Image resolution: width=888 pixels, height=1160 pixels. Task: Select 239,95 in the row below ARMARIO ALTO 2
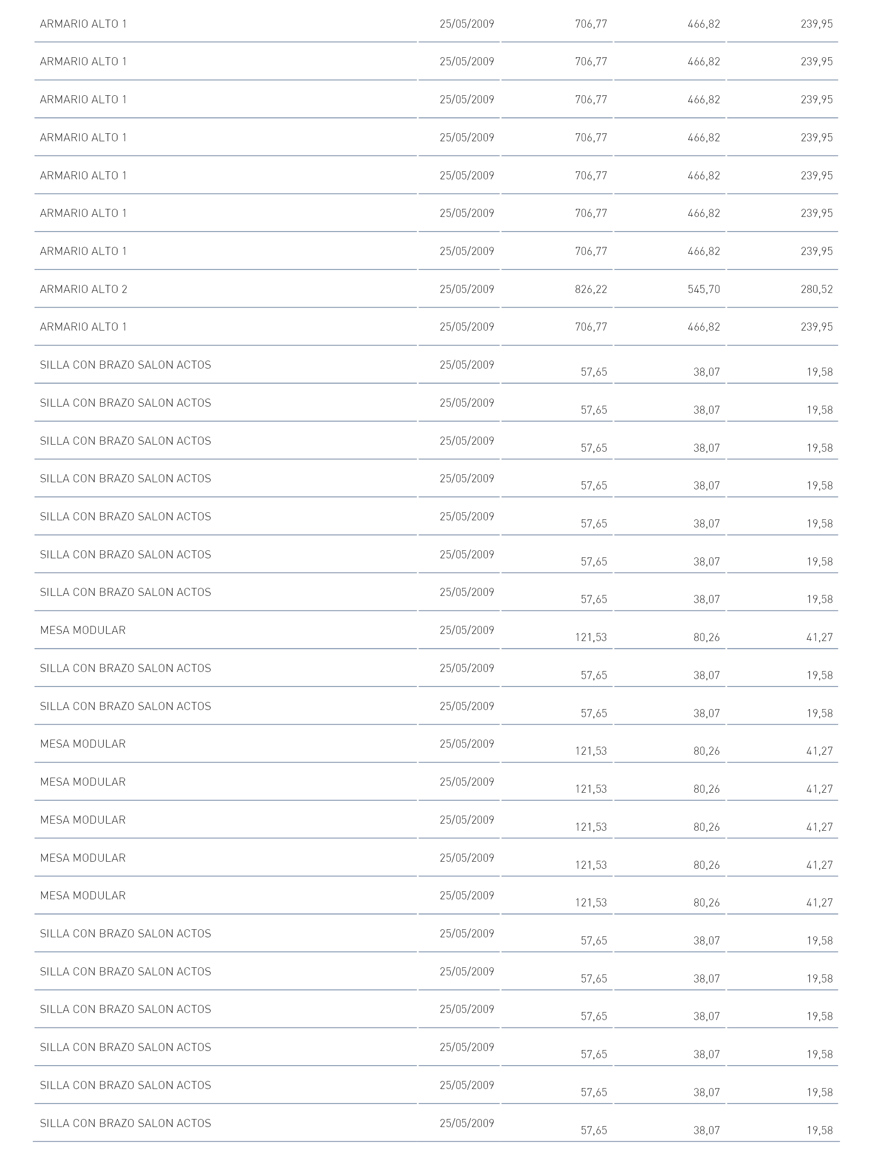[817, 327]
